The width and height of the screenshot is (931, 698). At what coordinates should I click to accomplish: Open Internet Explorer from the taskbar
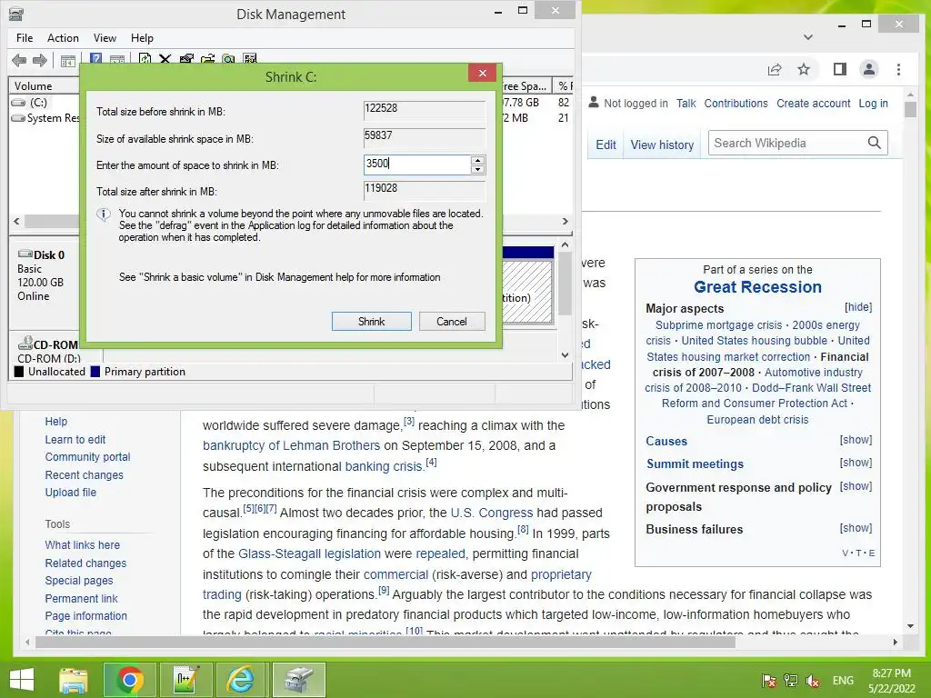(x=240, y=680)
